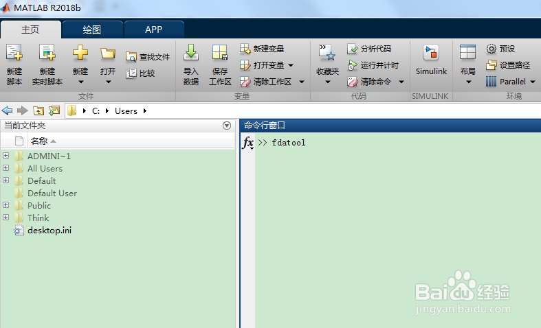Viewport: 541px width, 328px height.
Task: Click the yellow plus New (新建) icon
Action: pos(80,52)
